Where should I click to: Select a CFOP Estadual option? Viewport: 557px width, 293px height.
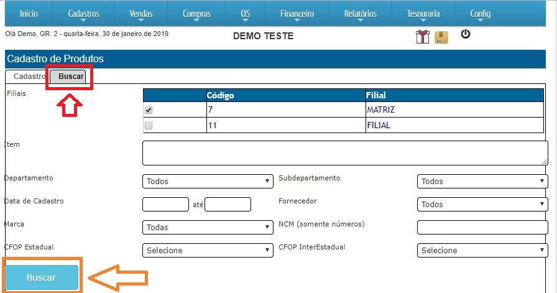208,251
